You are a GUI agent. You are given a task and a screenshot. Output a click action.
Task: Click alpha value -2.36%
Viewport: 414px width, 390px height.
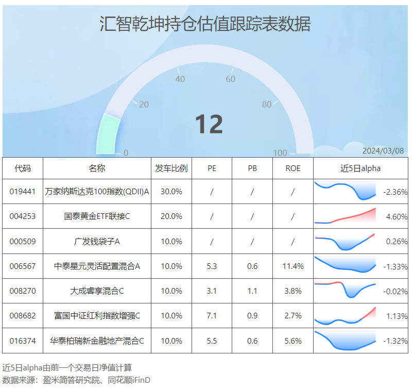pyautogui.click(x=395, y=192)
